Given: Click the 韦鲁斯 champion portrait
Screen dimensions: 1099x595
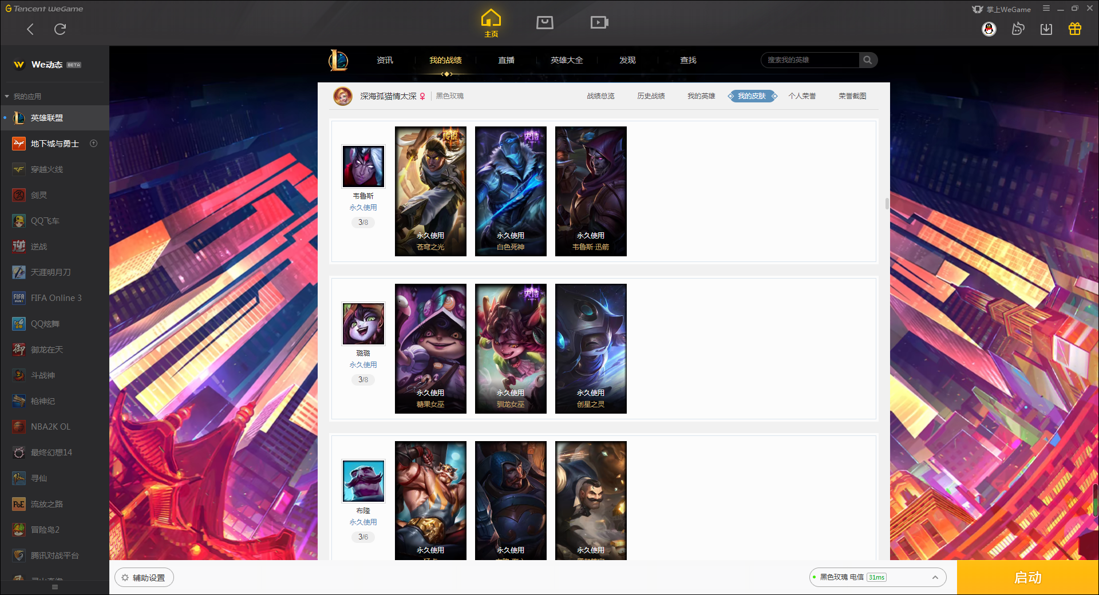Looking at the screenshot, I should (363, 166).
